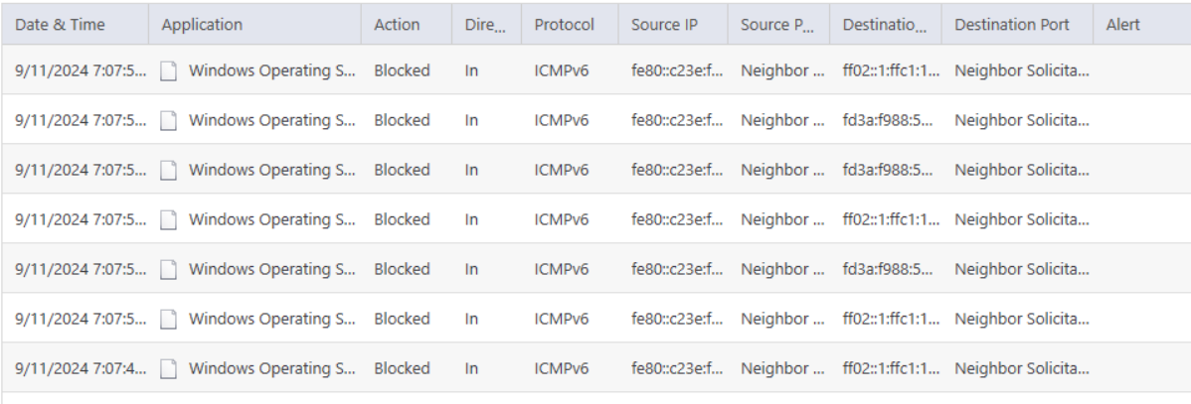Click the Action column header

click(397, 25)
